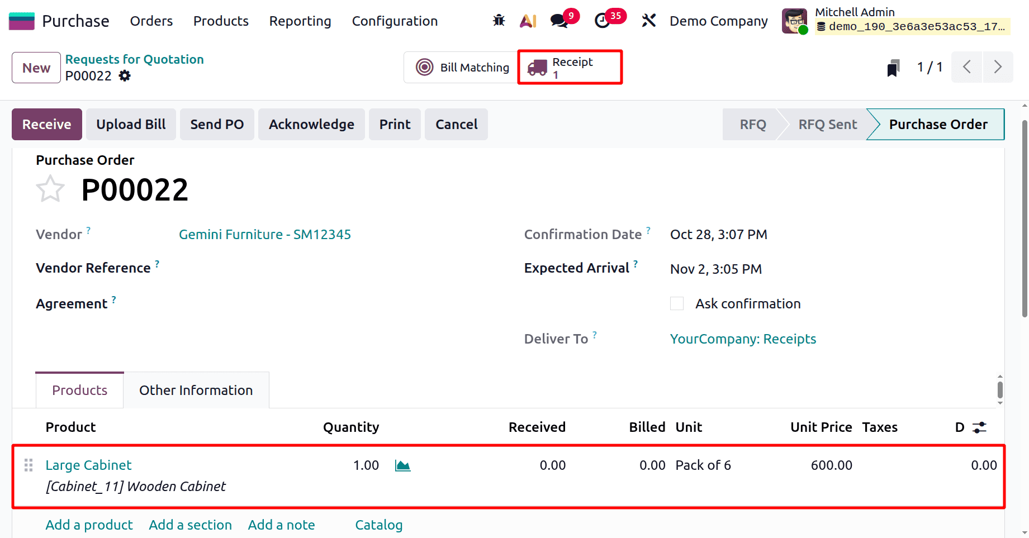Star the purchase order P00022
This screenshot has width=1029, height=538.
[x=50, y=188]
